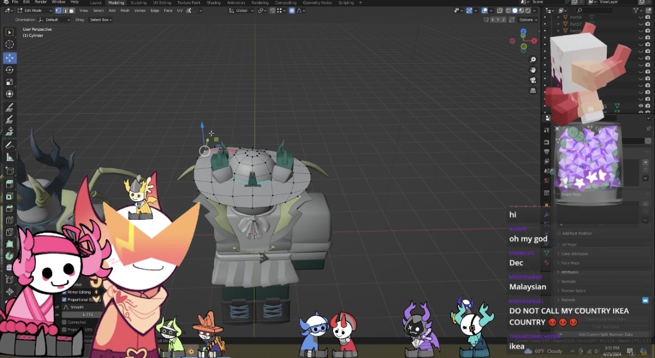
Task: Expand the Texture Space panel
Action: [573, 291]
